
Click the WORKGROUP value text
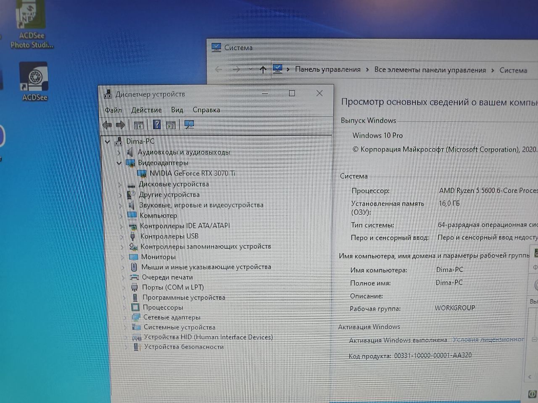point(455,308)
